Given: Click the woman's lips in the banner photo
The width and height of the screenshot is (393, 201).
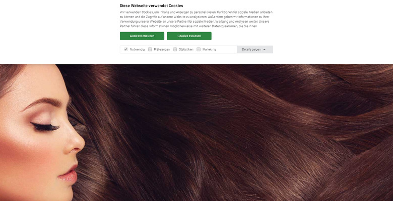Looking at the screenshot, I should click(x=68, y=174).
